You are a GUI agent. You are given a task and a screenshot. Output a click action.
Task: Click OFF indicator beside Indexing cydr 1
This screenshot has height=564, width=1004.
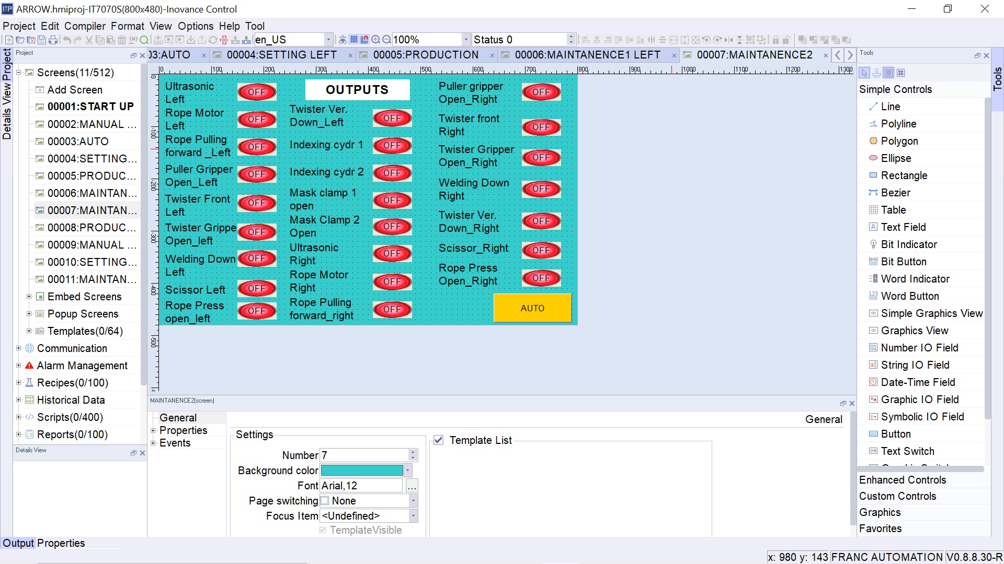tap(392, 146)
